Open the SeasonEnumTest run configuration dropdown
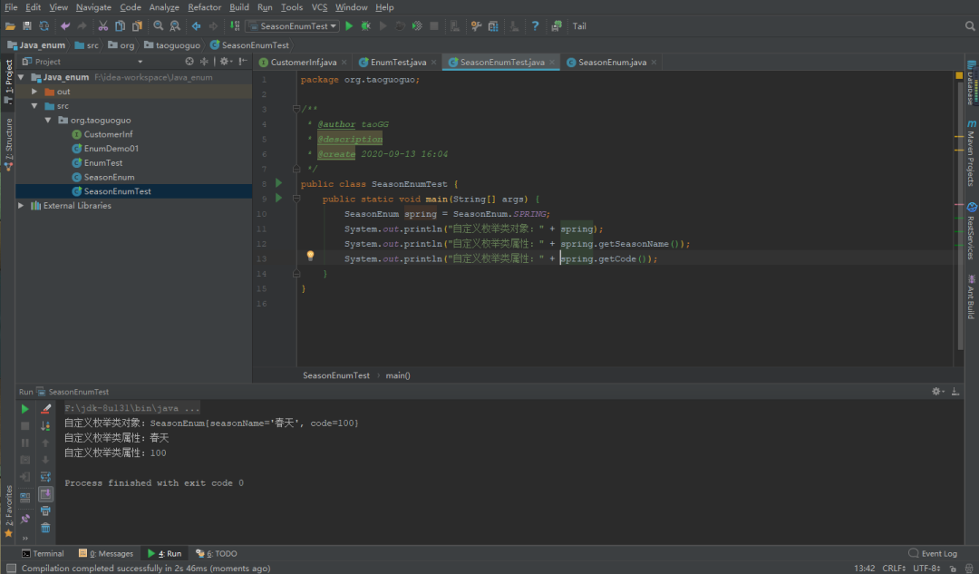Viewport: 979px width, 574px height. coord(292,26)
